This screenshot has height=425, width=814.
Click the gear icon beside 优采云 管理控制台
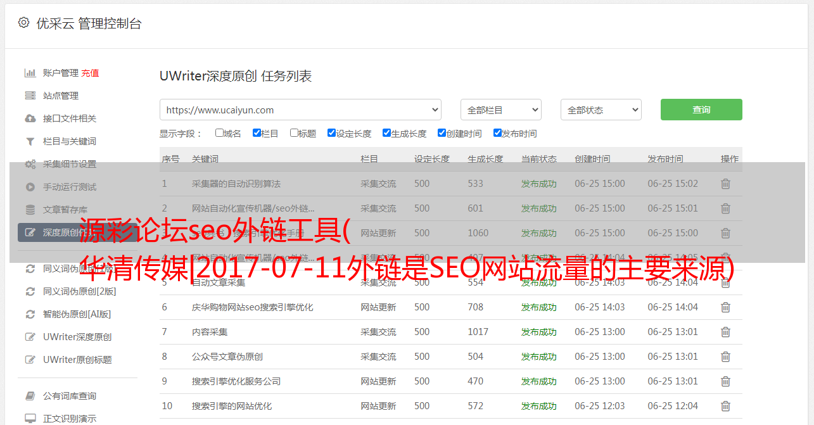pos(23,23)
